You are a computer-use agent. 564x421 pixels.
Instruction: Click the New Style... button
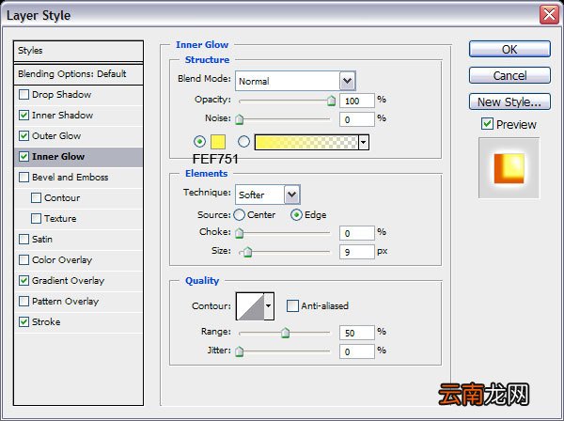point(509,101)
